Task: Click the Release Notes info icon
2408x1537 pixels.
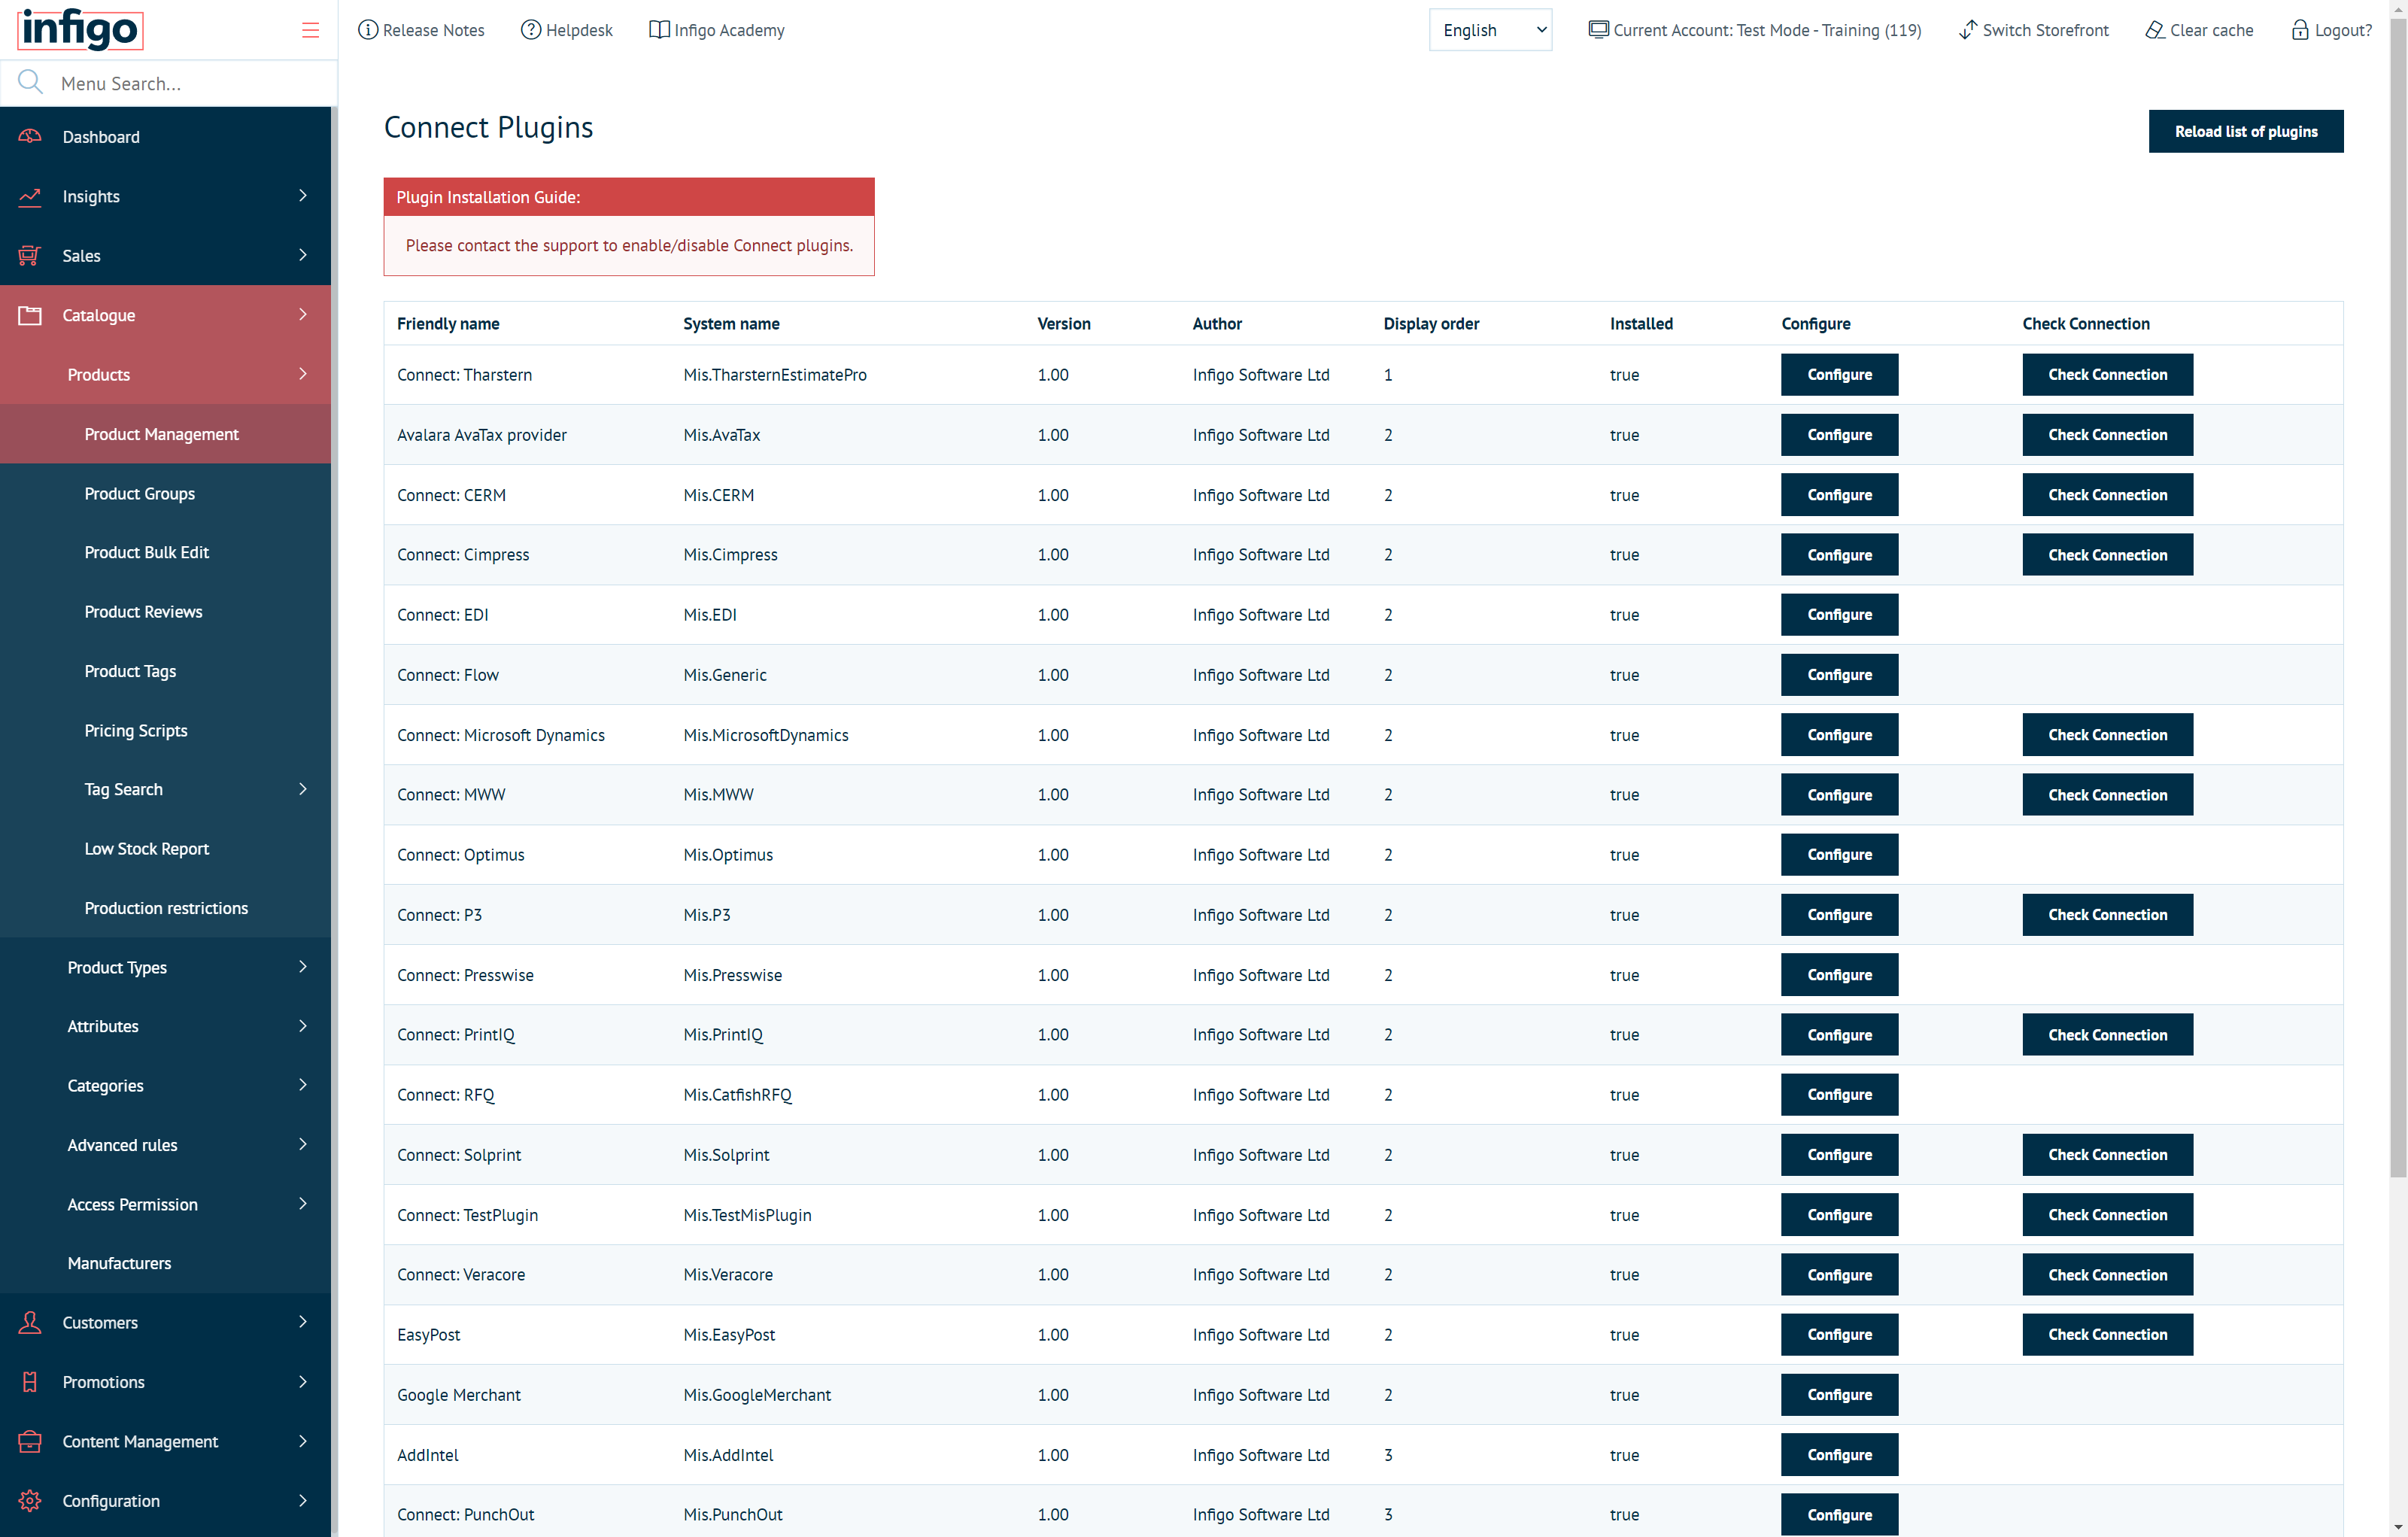Action: click(x=368, y=30)
